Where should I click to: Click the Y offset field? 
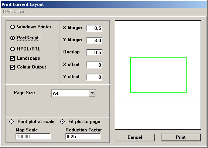(x=94, y=77)
